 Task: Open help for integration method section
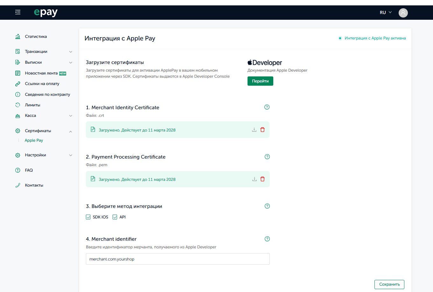(x=267, y=206)
